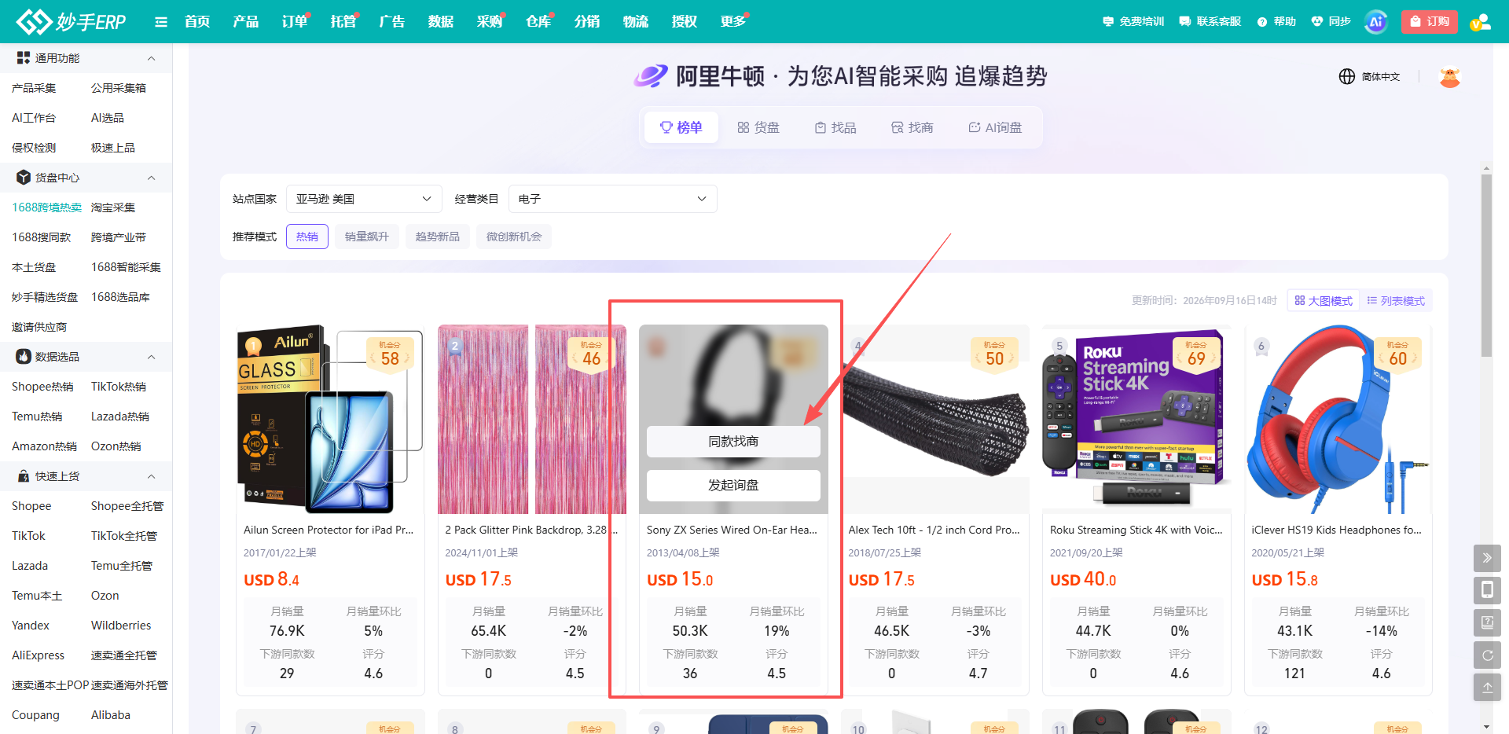Screen dimensions: 1509x734
Task: Switch to the 榜单 tab
Action: 681,127
